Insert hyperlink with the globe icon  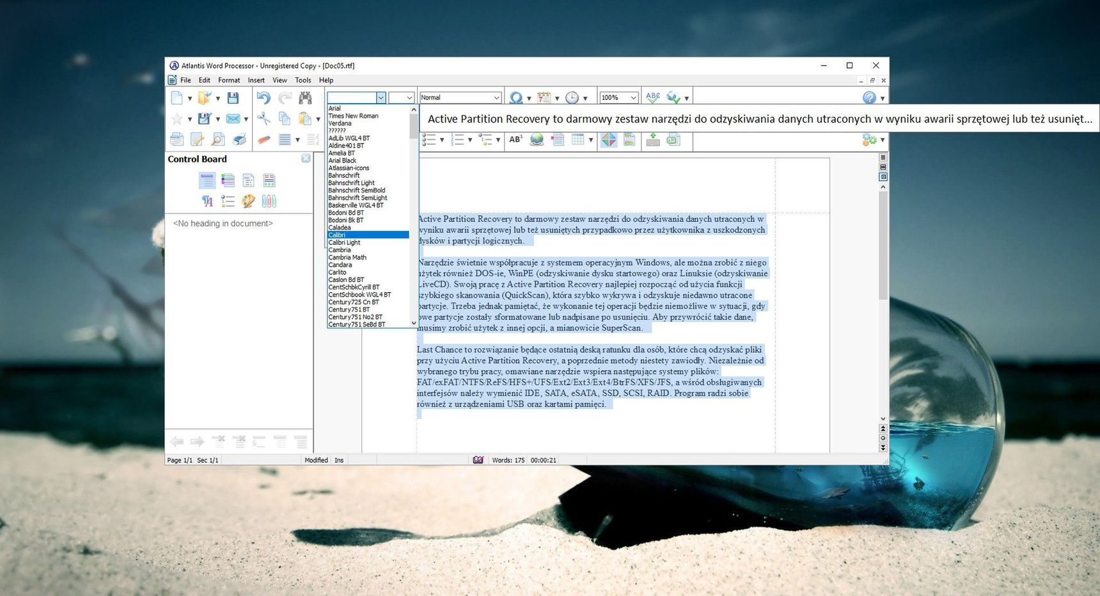[537, 139]
